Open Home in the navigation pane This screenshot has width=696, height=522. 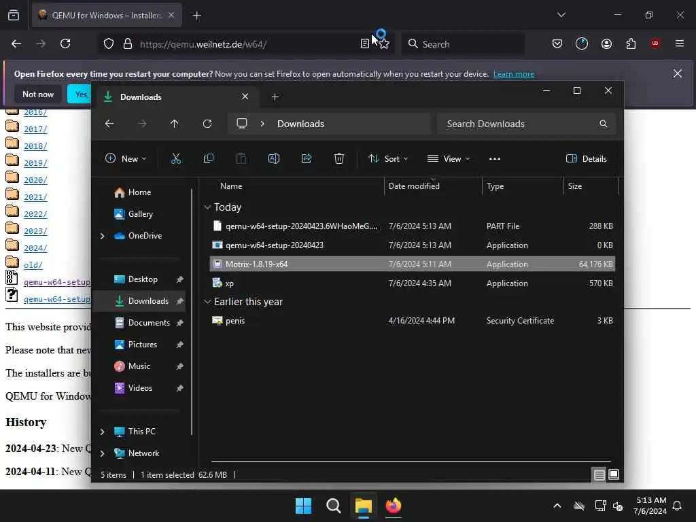(139, 192)
